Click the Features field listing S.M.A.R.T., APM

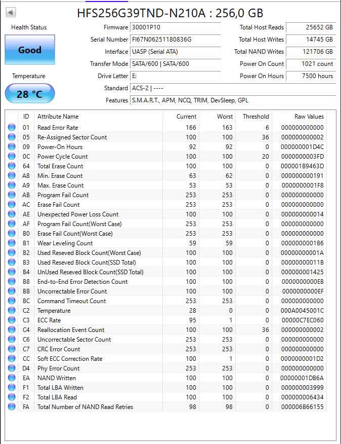click(233, 100)
